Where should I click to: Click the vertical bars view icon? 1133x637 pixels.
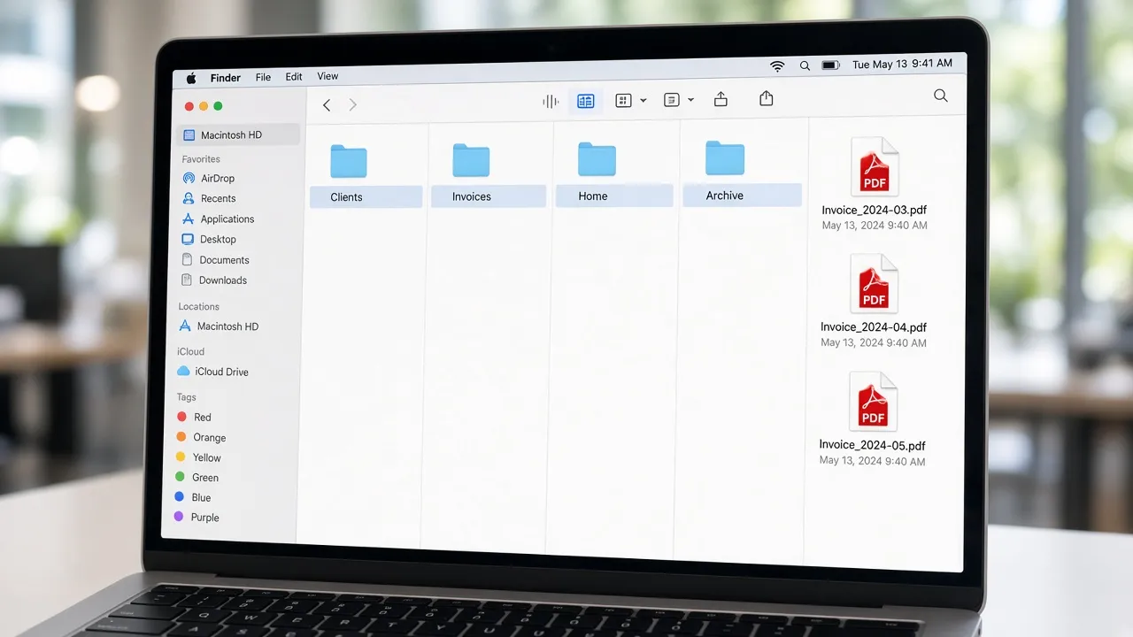551,102
